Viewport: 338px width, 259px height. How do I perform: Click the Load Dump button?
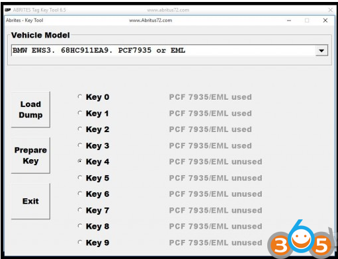click(30, 110)
